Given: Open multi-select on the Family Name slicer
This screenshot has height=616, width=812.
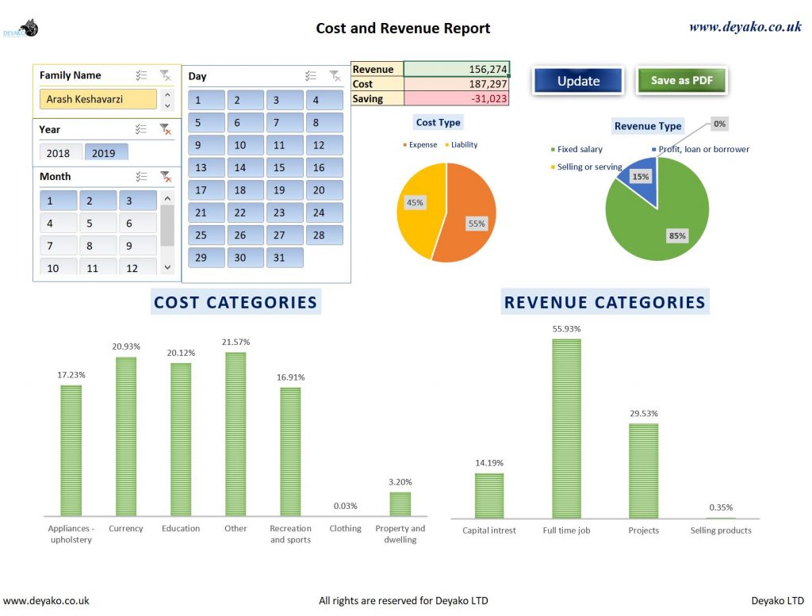Looking at the screenshot, I should click(x=142, y=75).
